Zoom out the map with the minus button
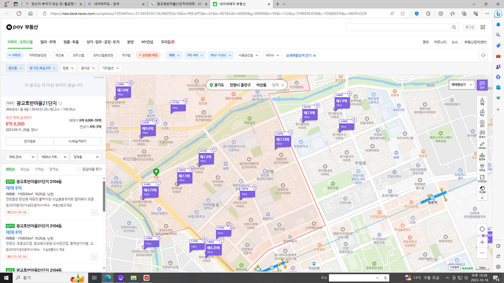The image size is (504, 283). pos(482,253)
